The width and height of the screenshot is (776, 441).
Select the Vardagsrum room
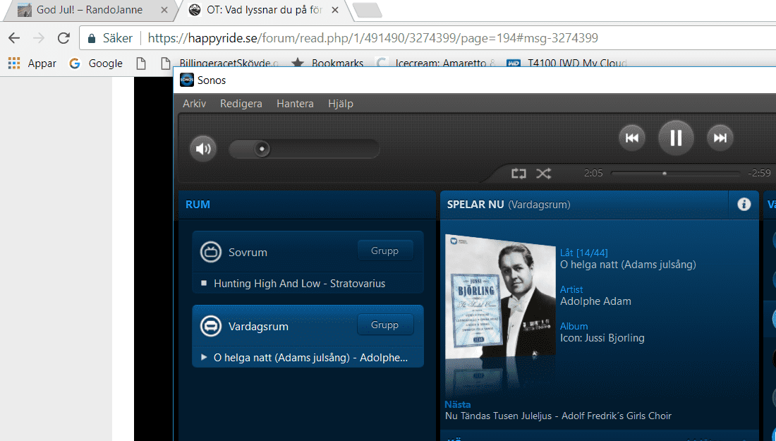(308, 326)
